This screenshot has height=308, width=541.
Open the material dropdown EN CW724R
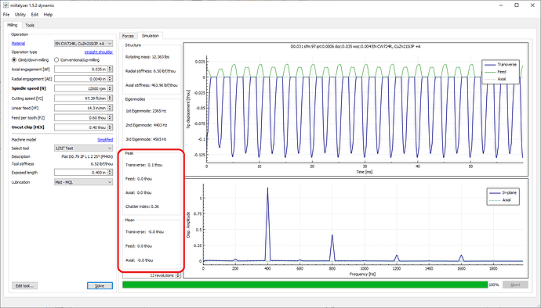coord(83,44)
